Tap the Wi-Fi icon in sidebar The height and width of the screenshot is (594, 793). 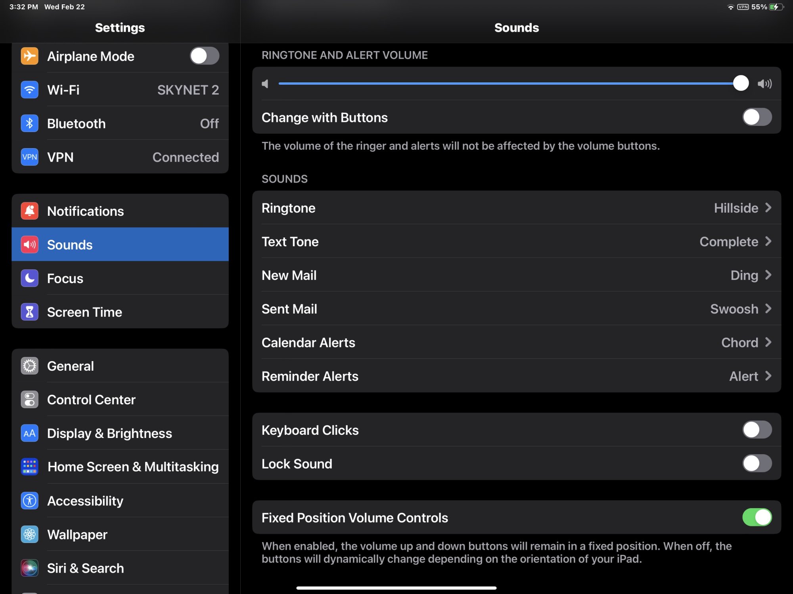tap(29, 89)
